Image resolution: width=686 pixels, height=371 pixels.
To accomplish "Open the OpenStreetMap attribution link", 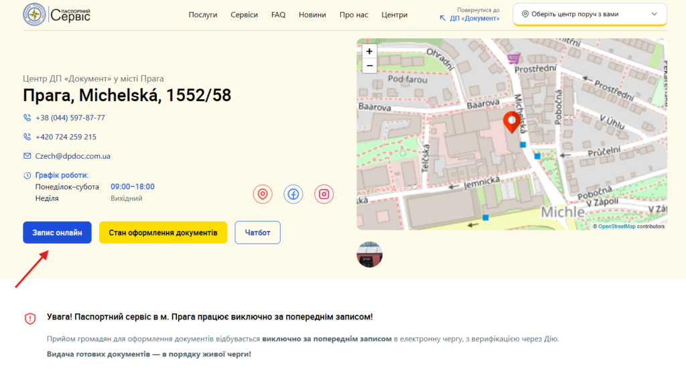I will click(x=616, y=226).
